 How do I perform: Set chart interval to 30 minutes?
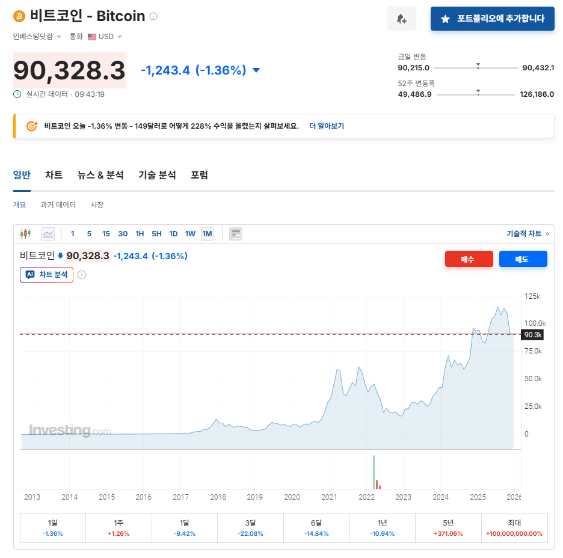123,234
